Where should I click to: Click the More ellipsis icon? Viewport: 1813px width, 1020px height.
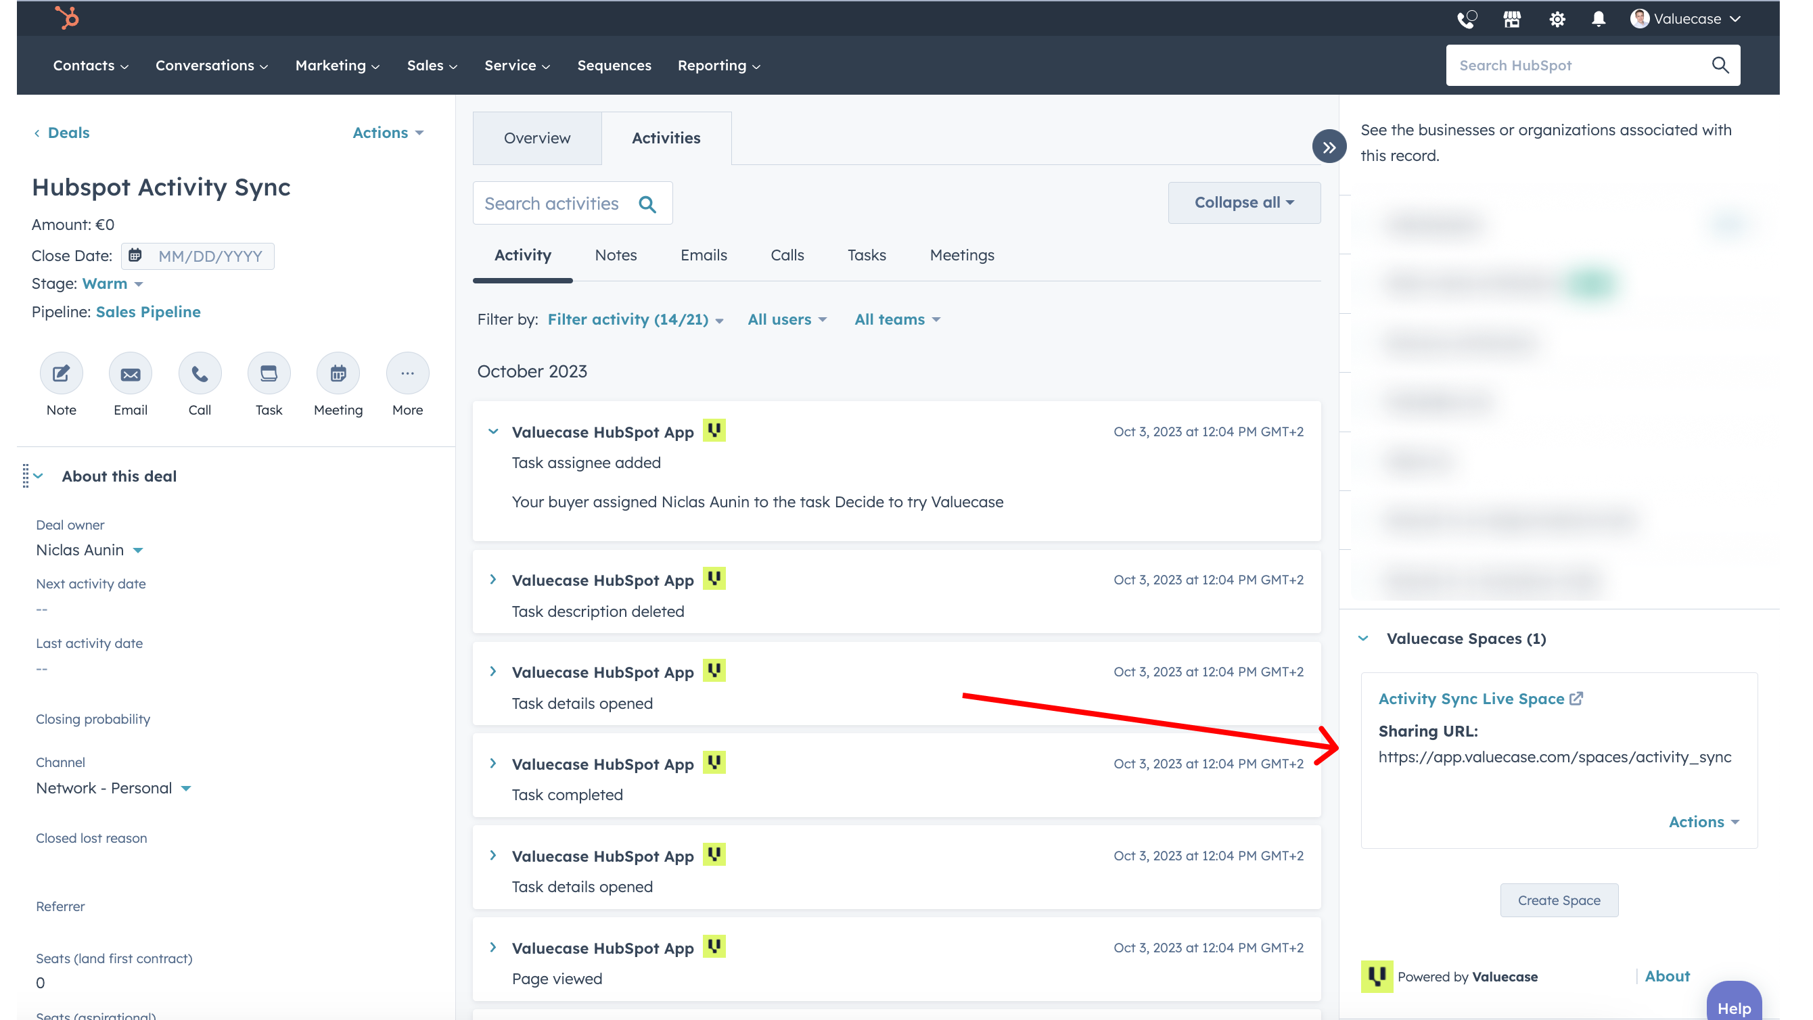point(407,373)
